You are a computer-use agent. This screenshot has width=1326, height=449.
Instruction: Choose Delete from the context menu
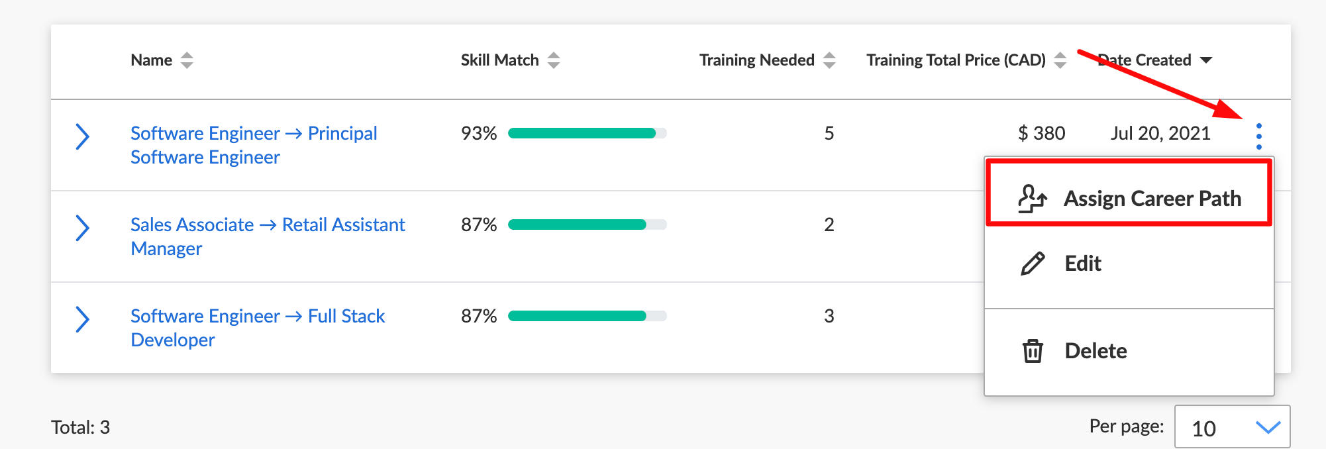1129,350
